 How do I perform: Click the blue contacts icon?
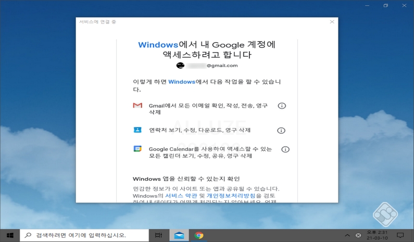137,130
